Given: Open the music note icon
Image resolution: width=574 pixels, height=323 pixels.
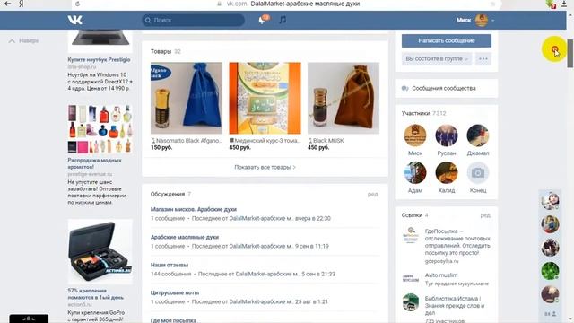Looking at the screenshot, I should [283, 20].
